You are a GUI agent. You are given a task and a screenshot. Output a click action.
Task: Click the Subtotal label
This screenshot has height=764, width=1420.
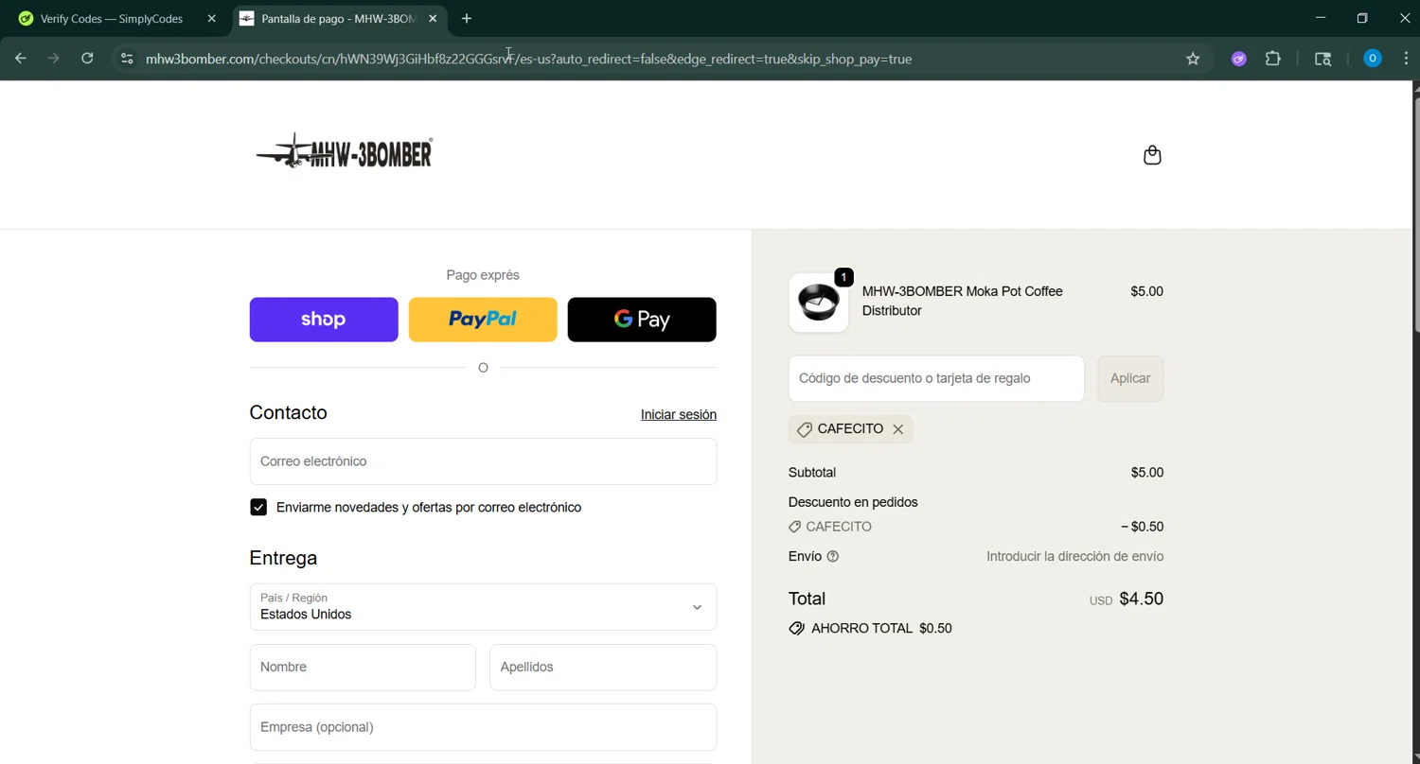click(812, 473)
